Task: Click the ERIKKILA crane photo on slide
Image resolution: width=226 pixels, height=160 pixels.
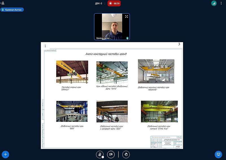Action: coord(72,72)
